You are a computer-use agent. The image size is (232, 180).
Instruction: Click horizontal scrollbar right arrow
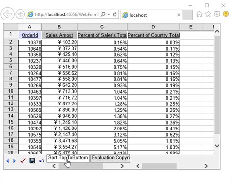tap(206, 166)
